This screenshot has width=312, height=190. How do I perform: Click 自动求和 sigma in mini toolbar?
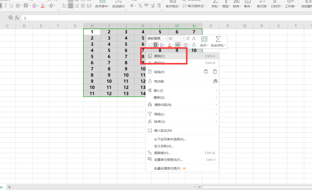218,42
